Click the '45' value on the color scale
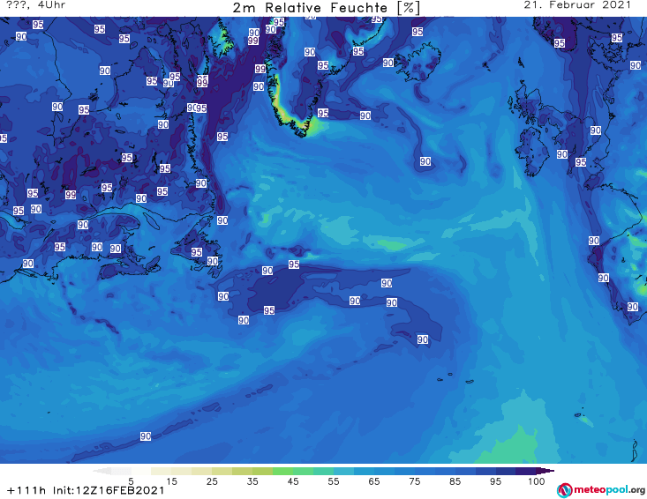This screenshot has height=499, width=647. coord(292,481)
